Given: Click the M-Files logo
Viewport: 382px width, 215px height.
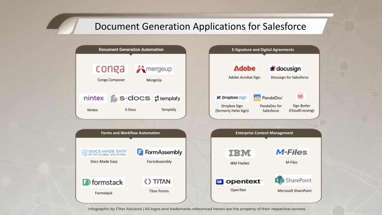Looking at the screenshot, I should click(292, 152).
